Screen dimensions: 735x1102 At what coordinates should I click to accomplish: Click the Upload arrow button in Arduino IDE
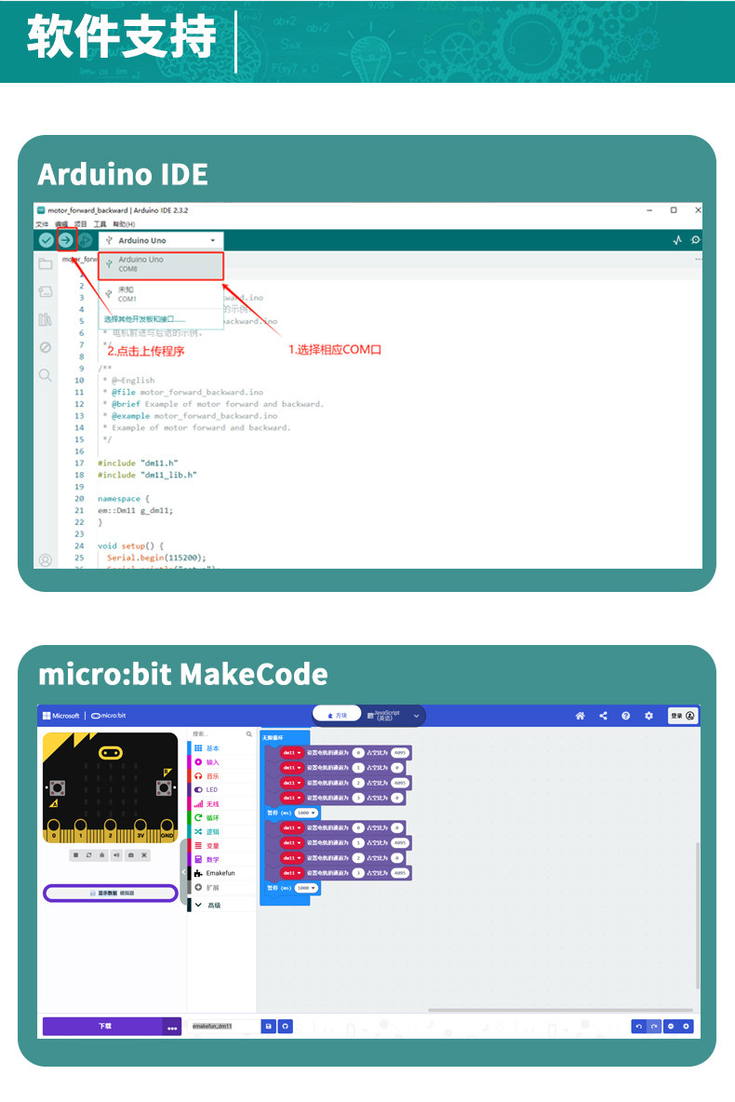(66, 240)
